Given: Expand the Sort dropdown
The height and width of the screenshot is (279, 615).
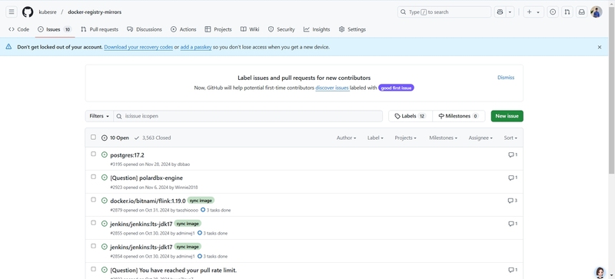Looking at the screenshot, I should [510, 138].
